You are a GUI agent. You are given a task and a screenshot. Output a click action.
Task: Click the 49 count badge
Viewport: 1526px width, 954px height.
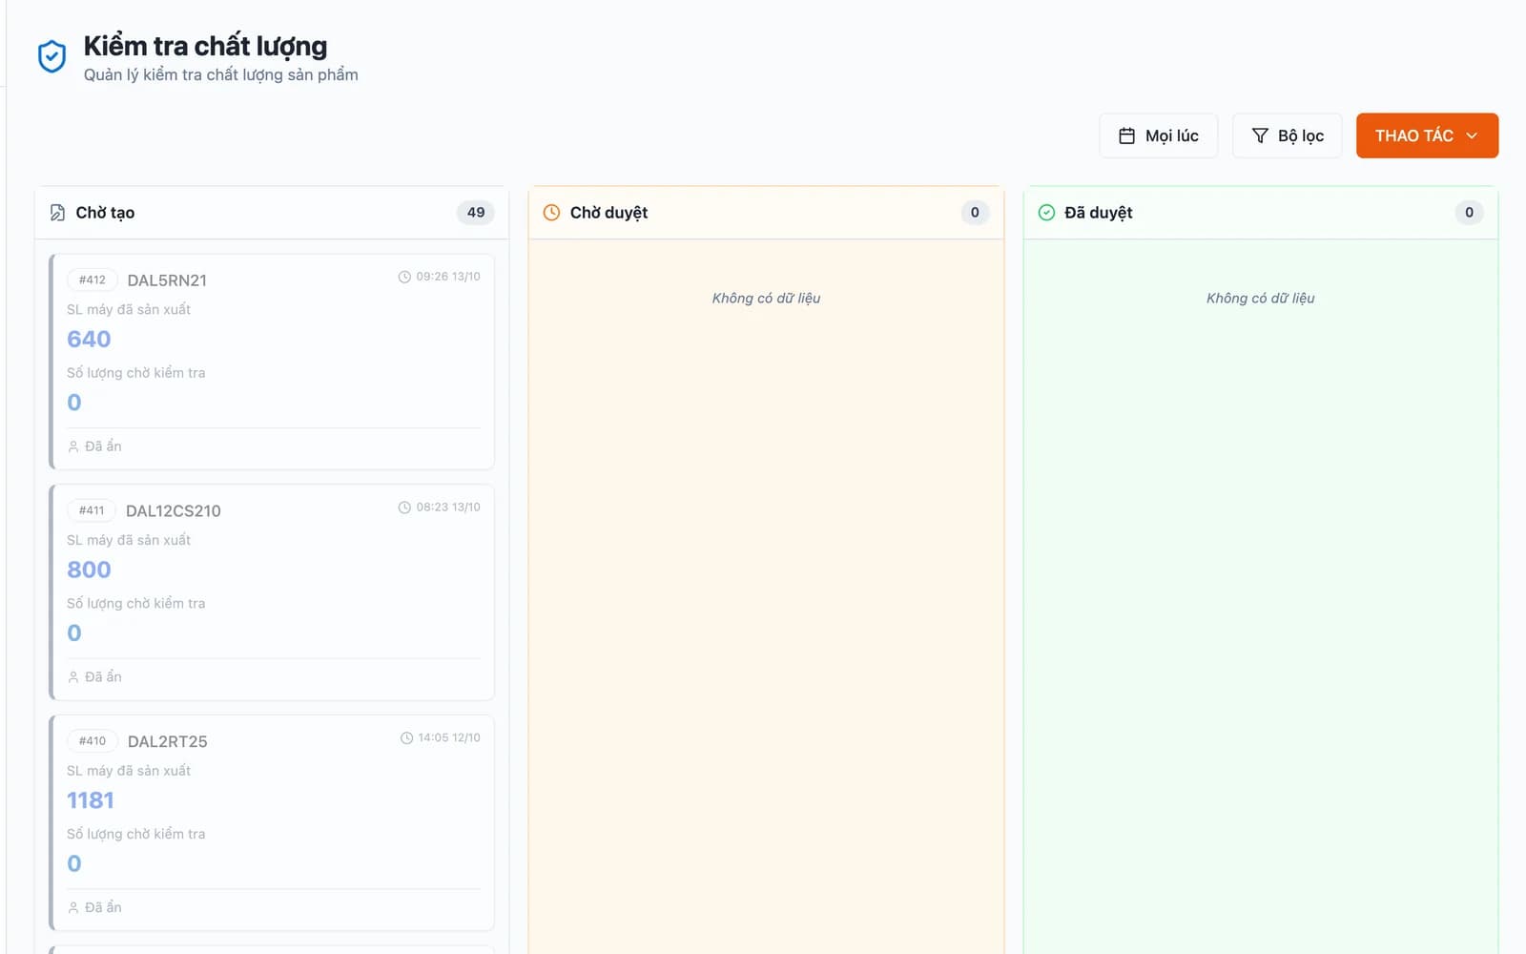click(476, 213)
